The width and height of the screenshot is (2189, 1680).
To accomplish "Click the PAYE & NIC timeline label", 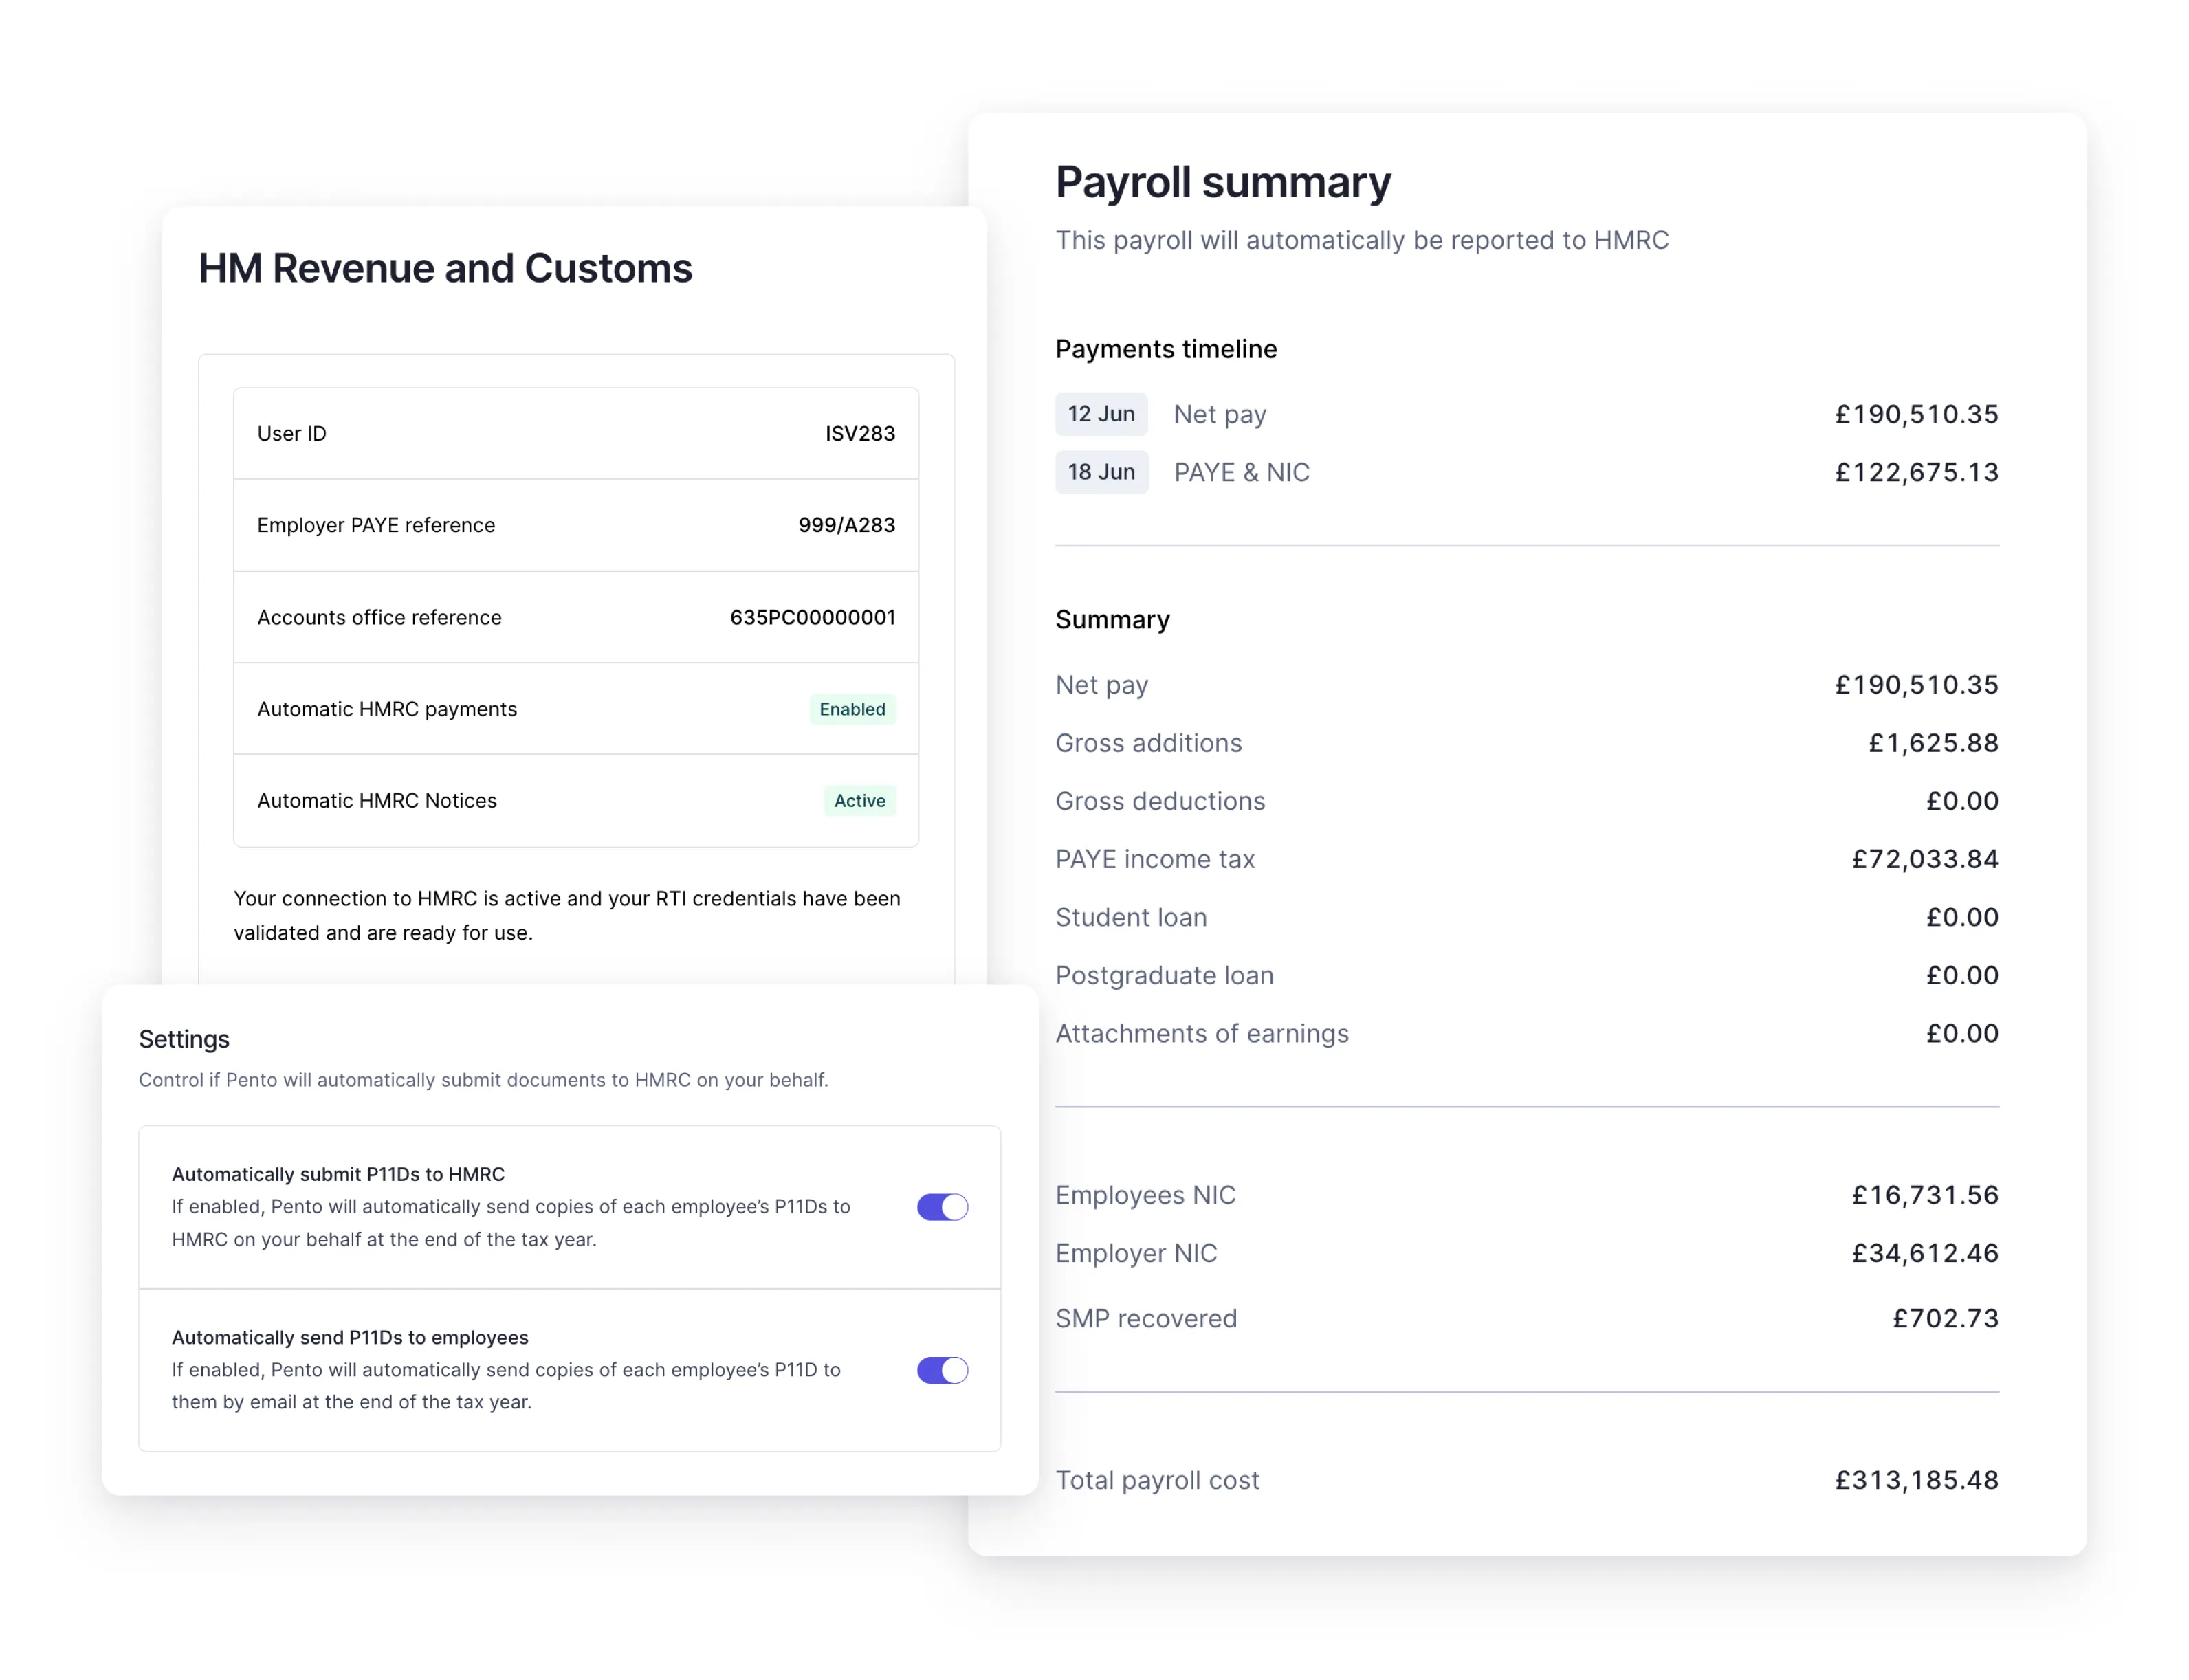I will [1241, 472].
